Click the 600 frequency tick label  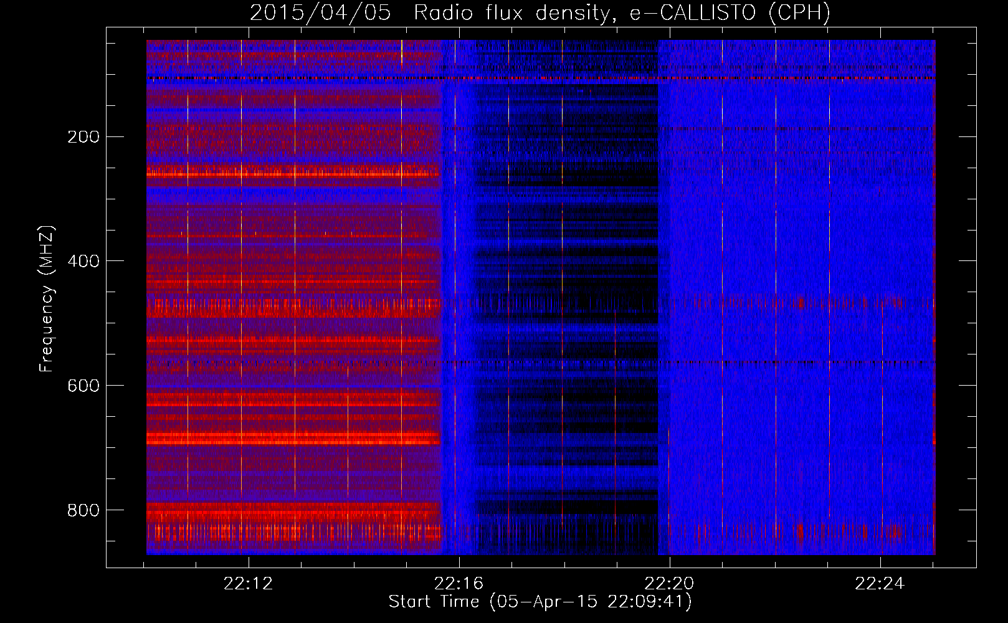pos(83,386)
